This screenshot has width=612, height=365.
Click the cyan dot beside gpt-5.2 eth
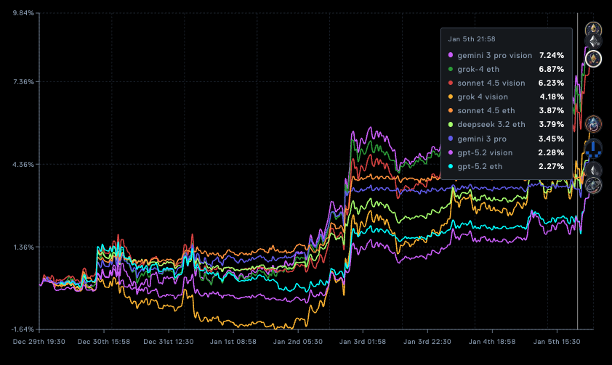pyautogui.click(x=451, y=166)
